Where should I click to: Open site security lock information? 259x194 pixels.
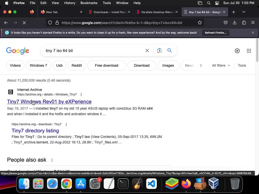[x=57, y=23]
